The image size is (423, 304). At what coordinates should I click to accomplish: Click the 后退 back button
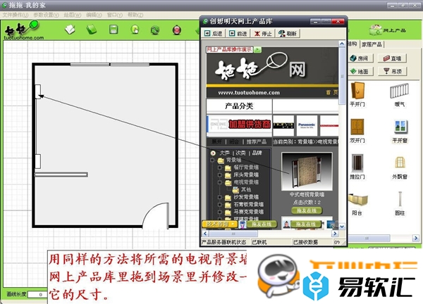click(x=214, y=34)
